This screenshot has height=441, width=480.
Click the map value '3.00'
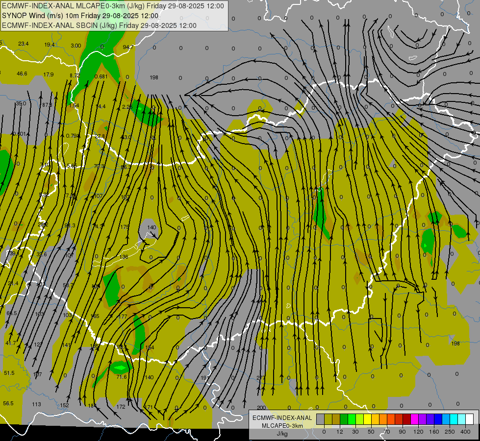click(76, 46)
